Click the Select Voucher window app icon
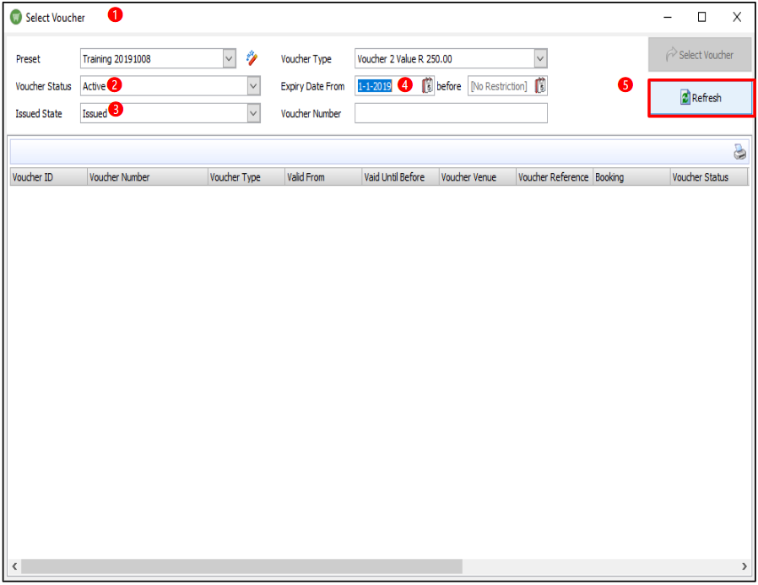This screenshot has width=758, height=585. pos(16,18)
